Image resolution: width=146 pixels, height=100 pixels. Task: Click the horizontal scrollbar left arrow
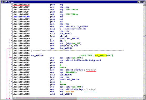(14, 98)
